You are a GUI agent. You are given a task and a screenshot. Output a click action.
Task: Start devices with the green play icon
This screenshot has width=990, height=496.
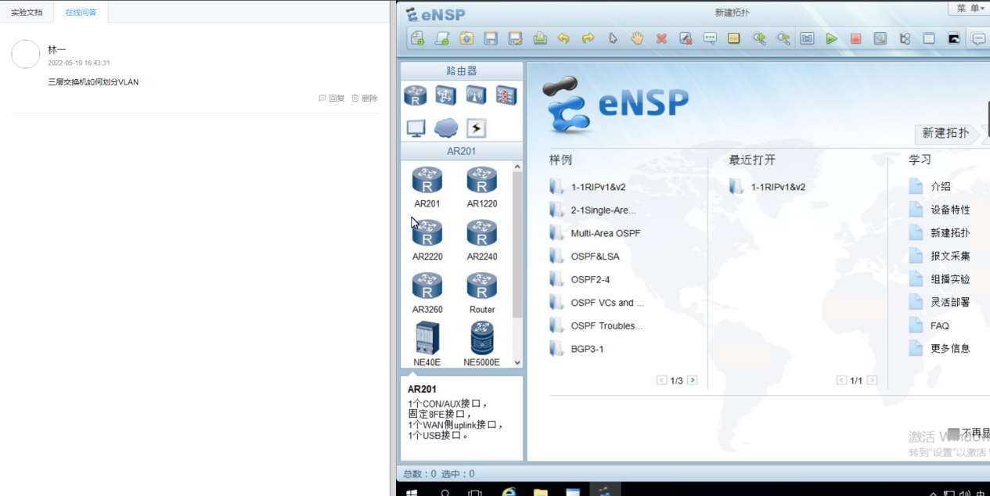coord(831,38)
